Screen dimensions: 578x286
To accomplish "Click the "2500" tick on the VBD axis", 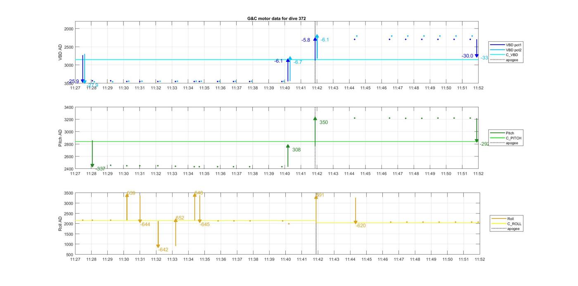I will coord(69,47).
